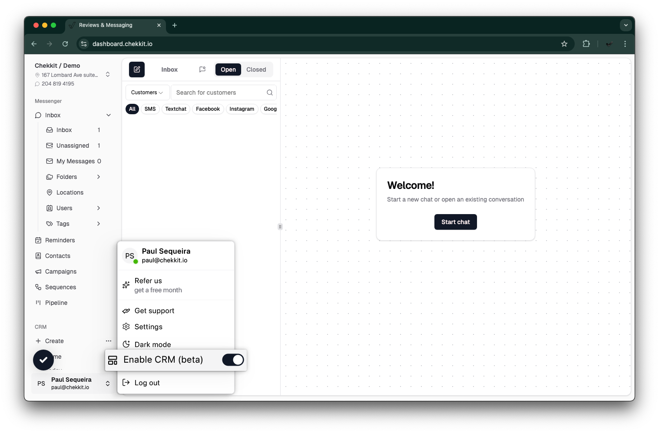
Task: Expand the Tags item
Action: tap(99, 224)
